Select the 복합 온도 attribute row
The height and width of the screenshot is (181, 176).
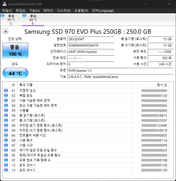pos(86,95)
